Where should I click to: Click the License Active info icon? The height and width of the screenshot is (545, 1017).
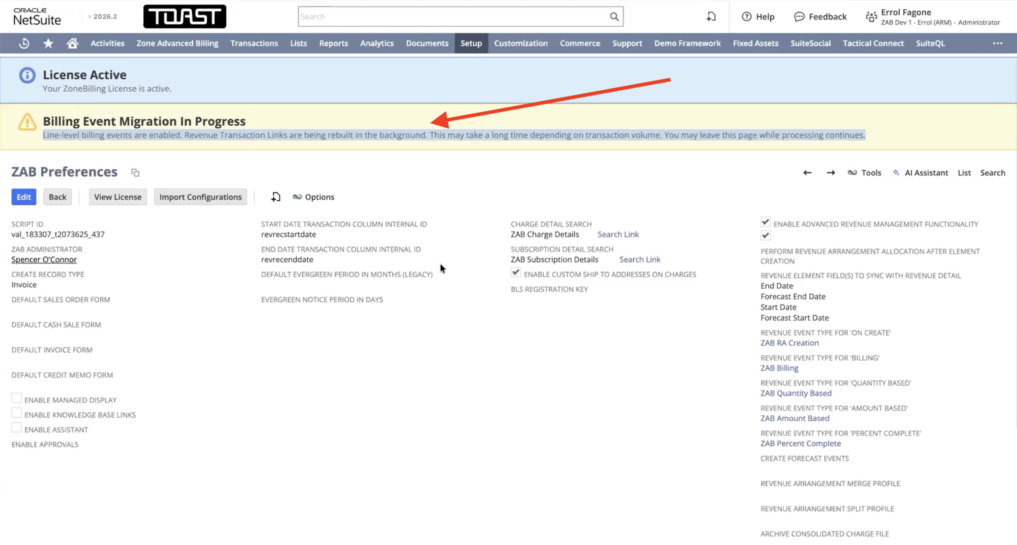pyautogui.click(x=27, y=75)
